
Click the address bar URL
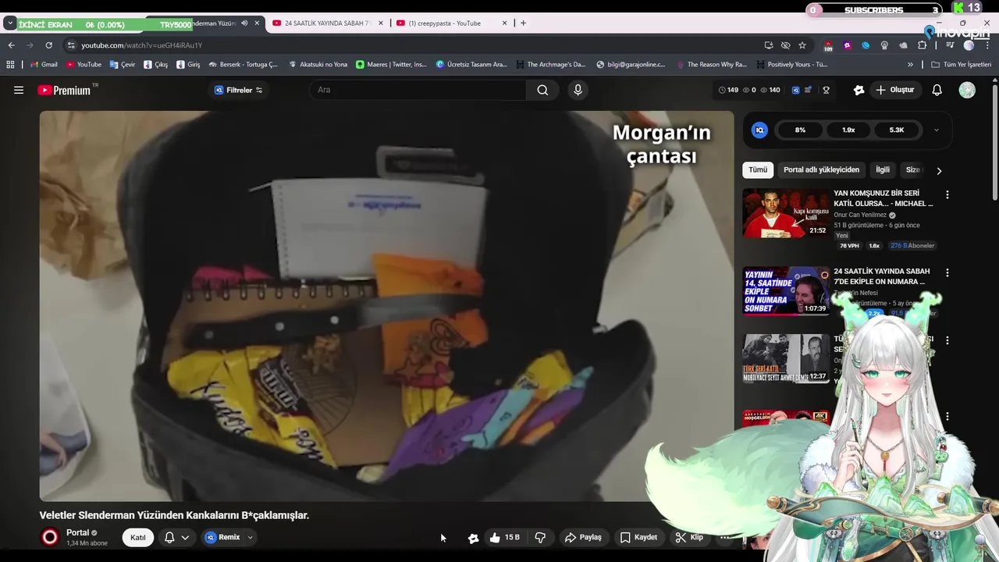(x=141, y=45)
